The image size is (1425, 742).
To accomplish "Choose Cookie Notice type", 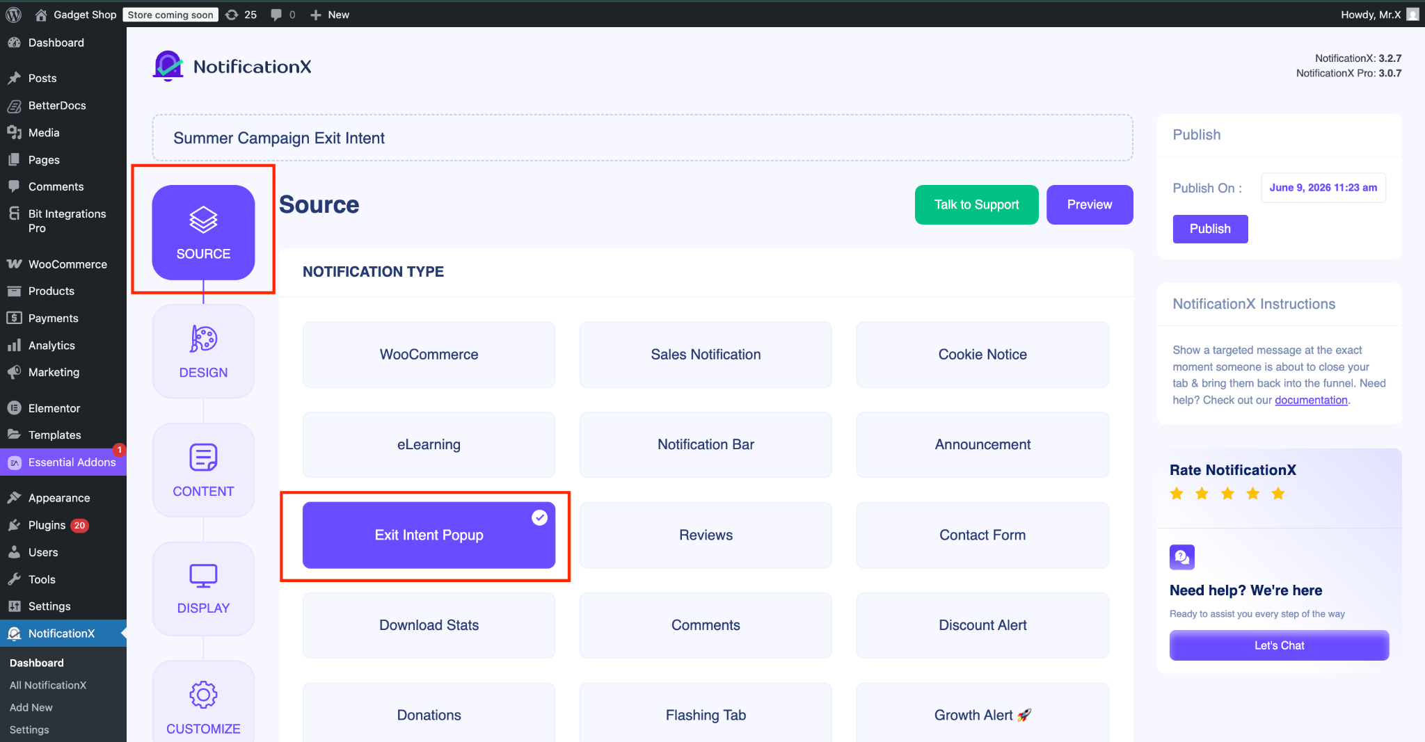I will coord(982,355).
